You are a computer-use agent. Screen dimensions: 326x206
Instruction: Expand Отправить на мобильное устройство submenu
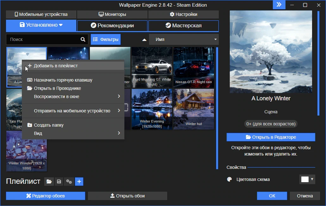pos(119,110)
